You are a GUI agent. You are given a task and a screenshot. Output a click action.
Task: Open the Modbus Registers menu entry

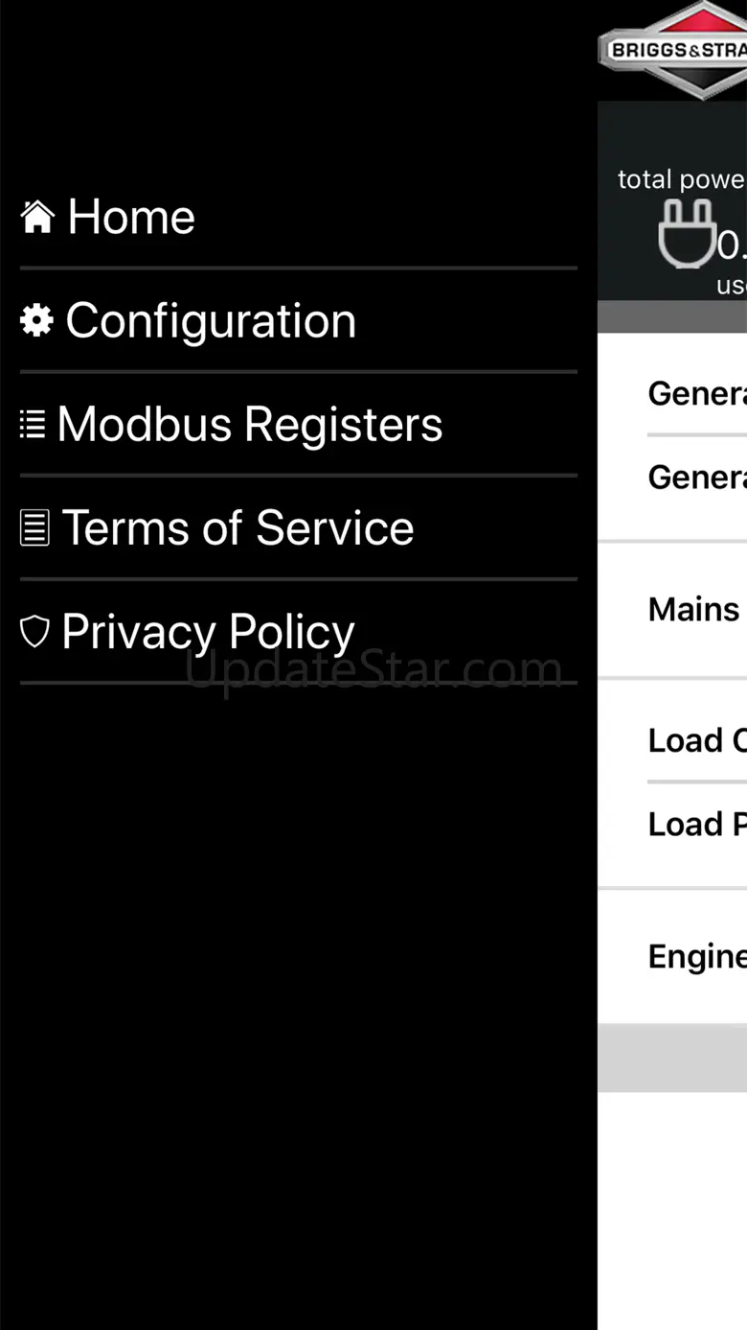click(x=250, y=424)
